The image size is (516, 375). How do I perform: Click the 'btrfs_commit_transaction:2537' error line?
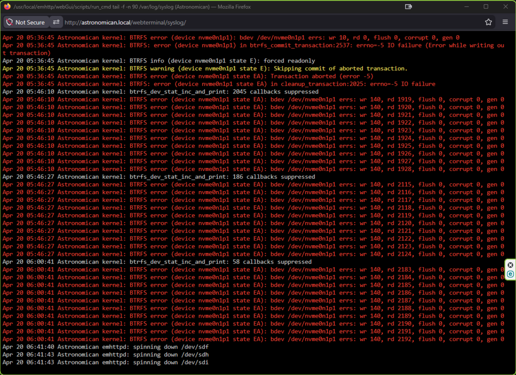pos(253,49)
